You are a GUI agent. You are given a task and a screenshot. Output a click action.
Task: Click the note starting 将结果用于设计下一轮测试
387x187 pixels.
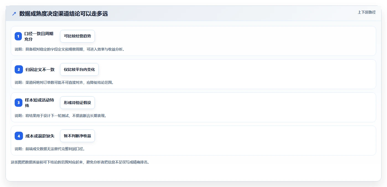click(61, 116)
